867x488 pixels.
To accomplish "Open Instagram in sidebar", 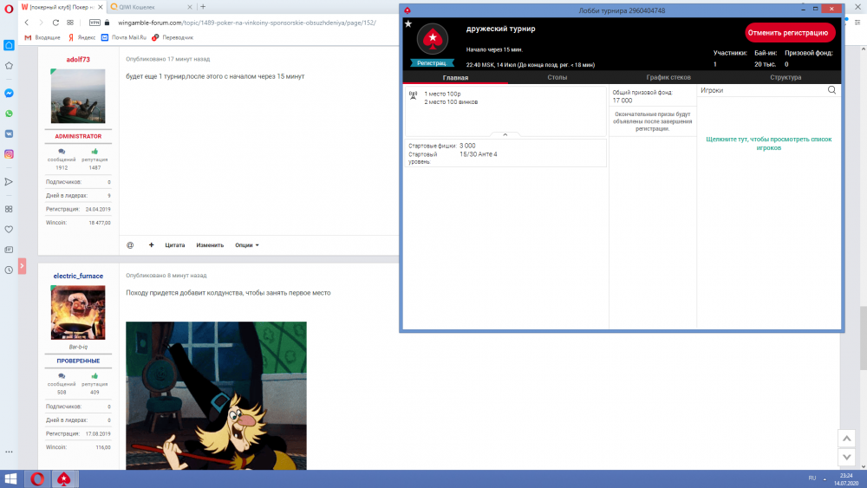I will (9, 154).
